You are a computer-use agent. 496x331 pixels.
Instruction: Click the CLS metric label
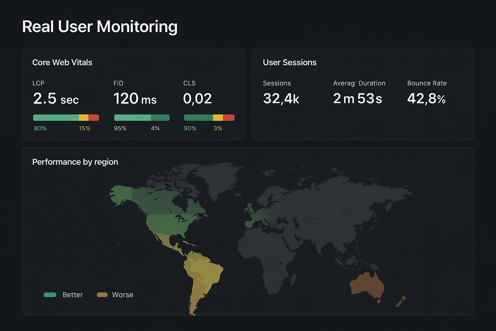click(190, 83)
